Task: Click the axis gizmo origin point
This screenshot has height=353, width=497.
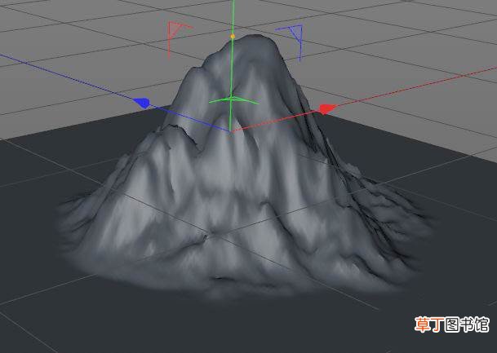Action: click(230, 130)
